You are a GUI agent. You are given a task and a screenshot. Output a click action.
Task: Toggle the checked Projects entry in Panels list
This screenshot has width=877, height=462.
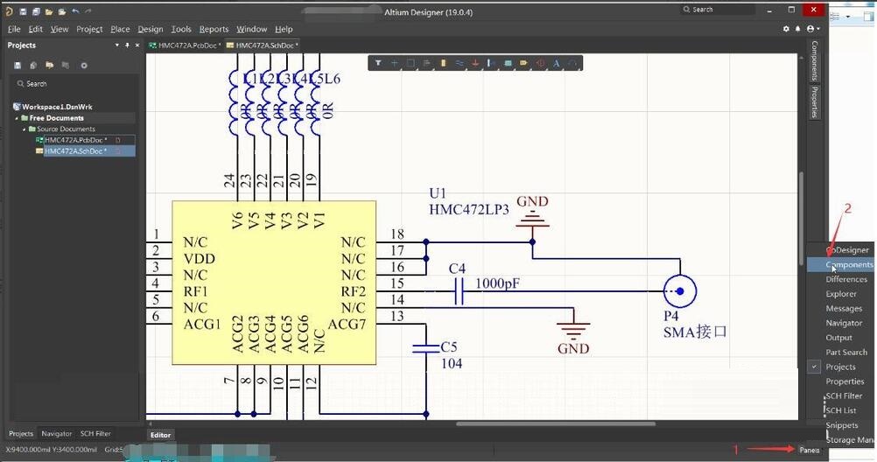pyautogui.click(x=840, y=367)
